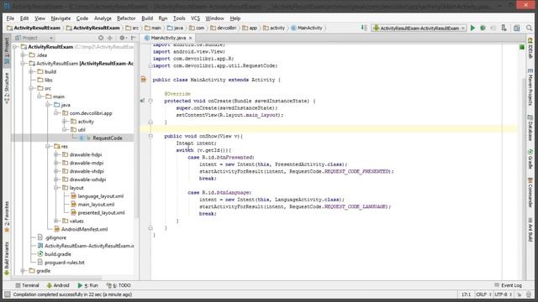Open the Android tool window button
The width and height of the screenshot is (538, 302).
(x=58, y=285)
